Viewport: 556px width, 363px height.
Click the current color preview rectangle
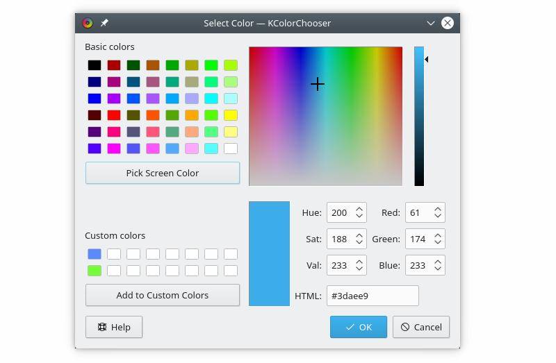(x=269, y=253)
